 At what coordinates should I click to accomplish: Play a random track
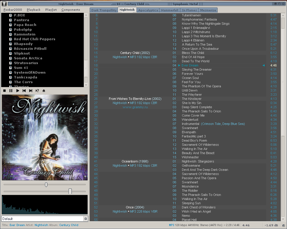37,91
